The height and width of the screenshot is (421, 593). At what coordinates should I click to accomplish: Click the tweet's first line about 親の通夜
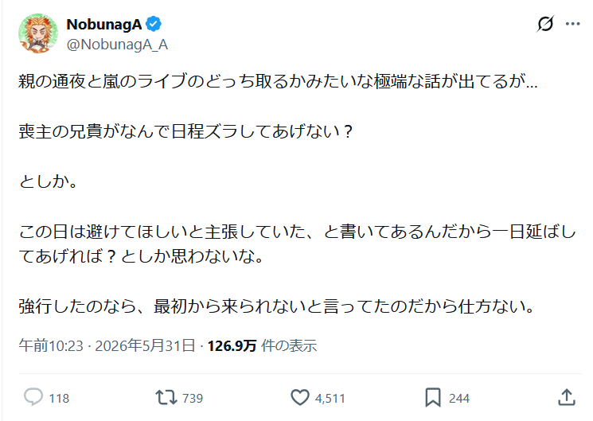(x=278, y=81)
